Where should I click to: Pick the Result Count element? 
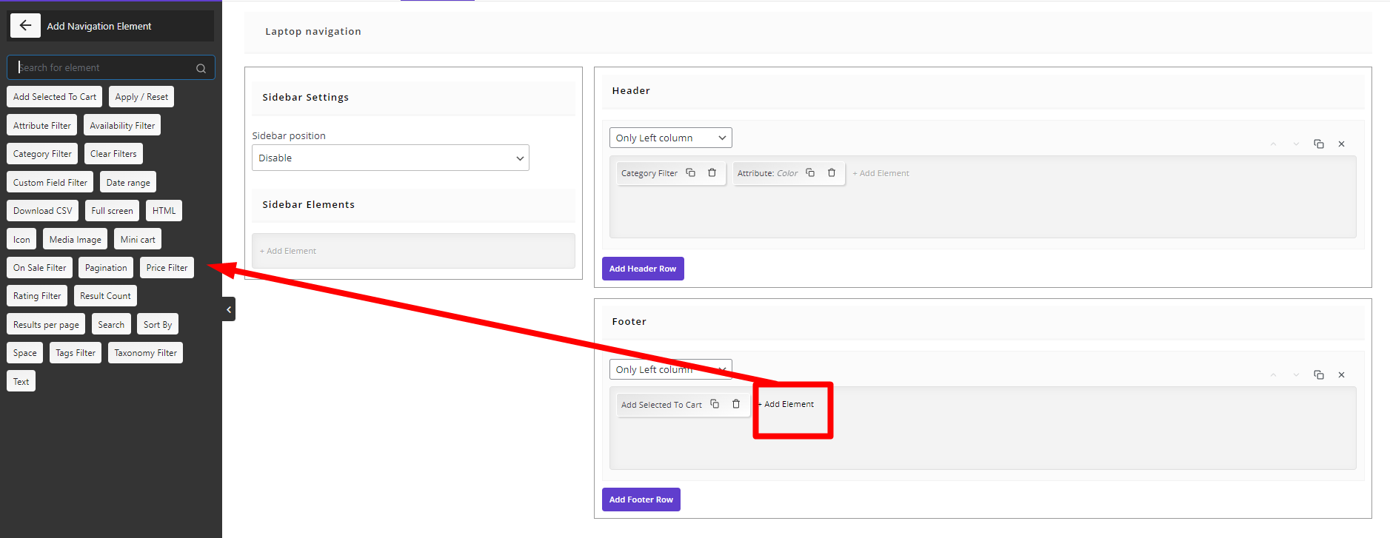tap(105, 296)
